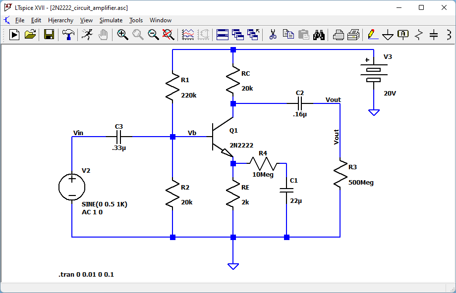456x293 pixels.
Task: Select the Zoom Out magnifier icon
Action: pos(153,35)
